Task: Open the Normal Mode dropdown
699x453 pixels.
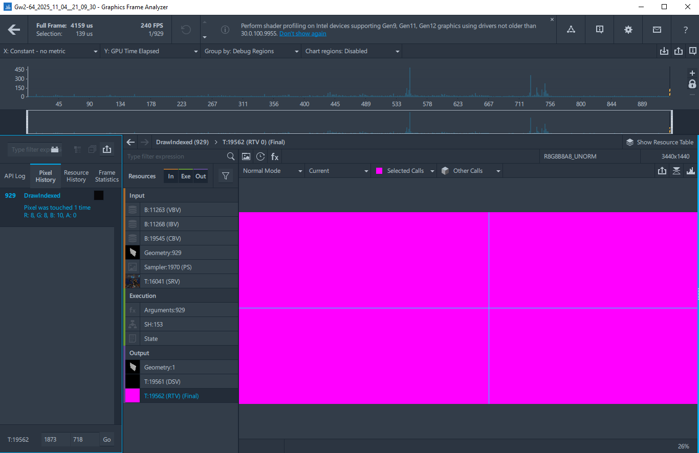Action: pyautogui.click(x=273, y=171)
